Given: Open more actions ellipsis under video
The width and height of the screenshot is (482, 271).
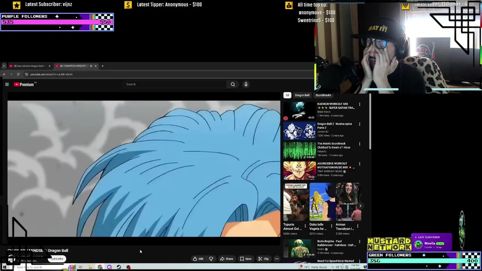Looking at the screenshot, I should (x=277, y=259).
